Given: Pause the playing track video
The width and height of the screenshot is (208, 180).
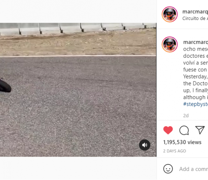Looking at the screenshot, I should pyautogui.click(x=78, y=90).
